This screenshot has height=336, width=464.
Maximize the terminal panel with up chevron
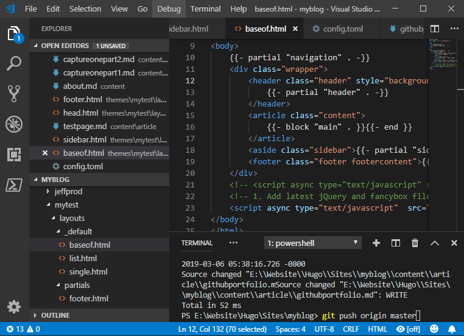(434, 243)
